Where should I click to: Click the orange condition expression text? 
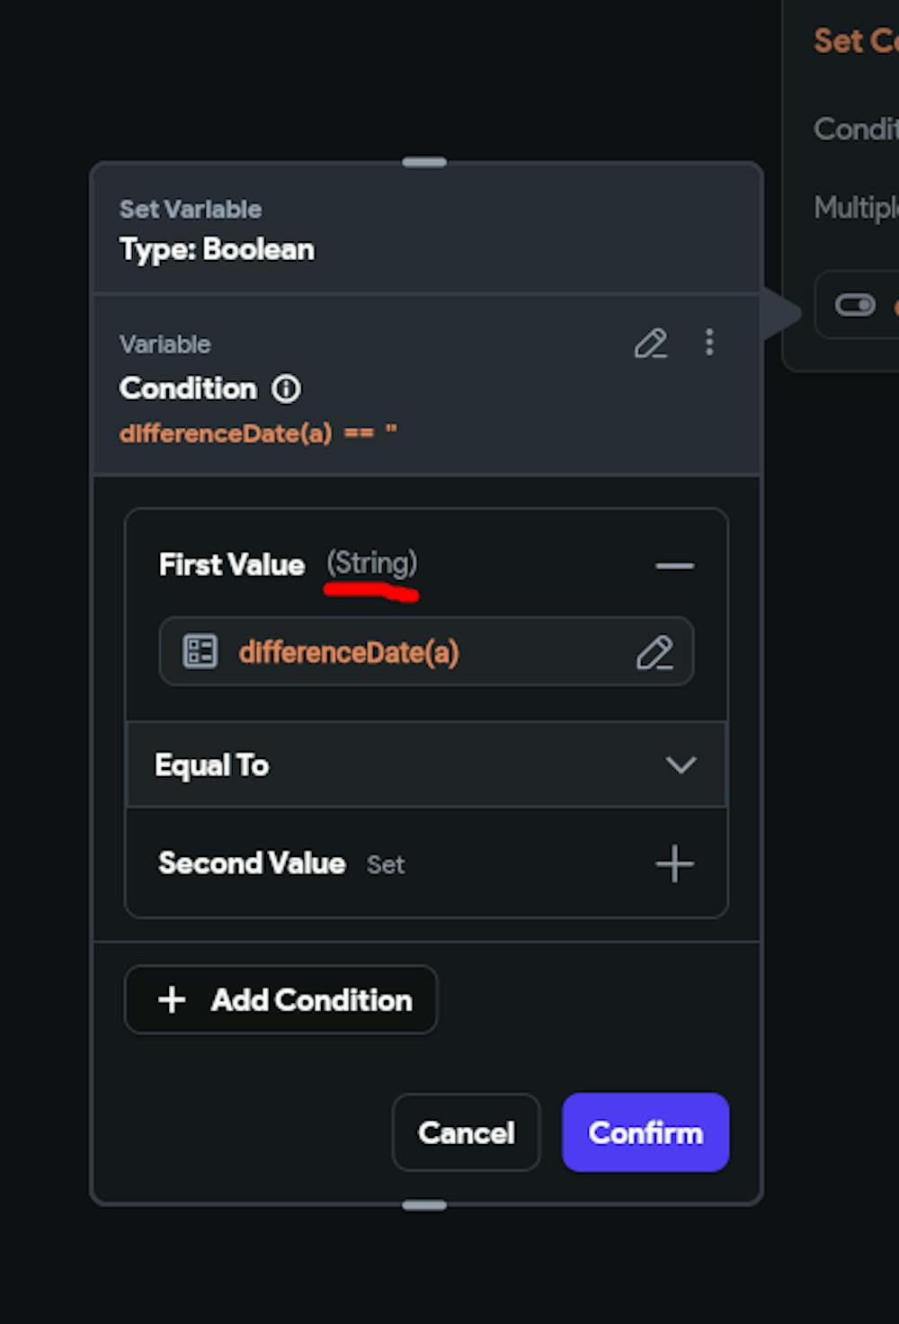258,434
